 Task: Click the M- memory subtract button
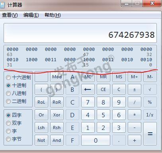[150, 77]
